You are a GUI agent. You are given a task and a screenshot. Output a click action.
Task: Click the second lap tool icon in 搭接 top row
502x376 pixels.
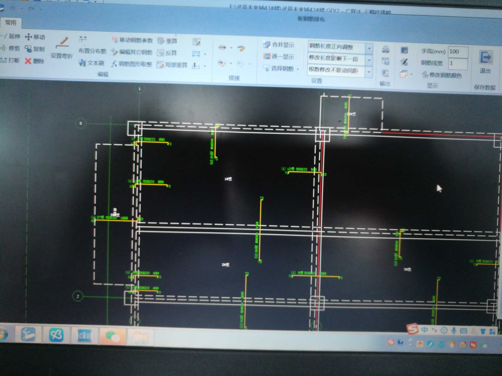point(241,48)
